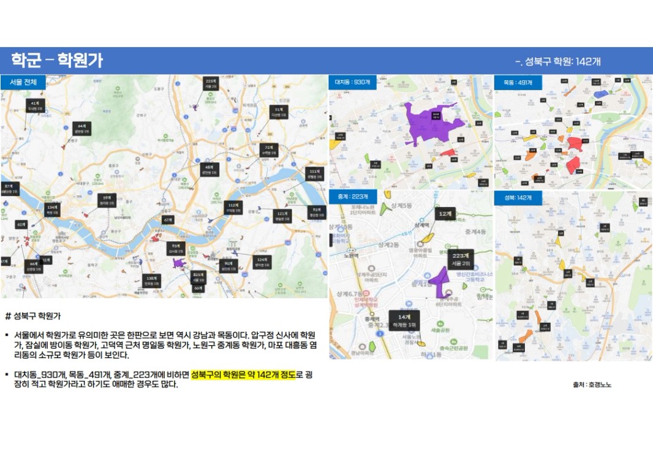
Task: Click the '124개' marker on Seoul map
Action: [x=262, y=262]
